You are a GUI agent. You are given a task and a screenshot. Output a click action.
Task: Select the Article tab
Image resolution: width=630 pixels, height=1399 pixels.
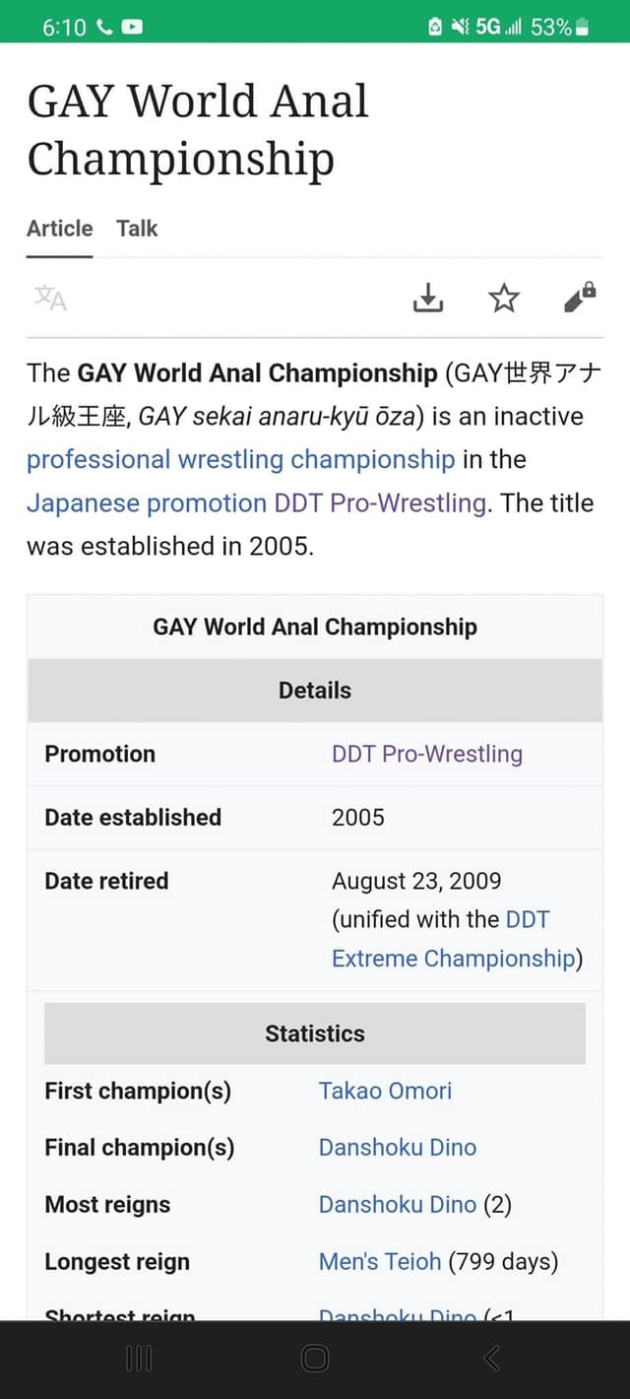(60, 229)
